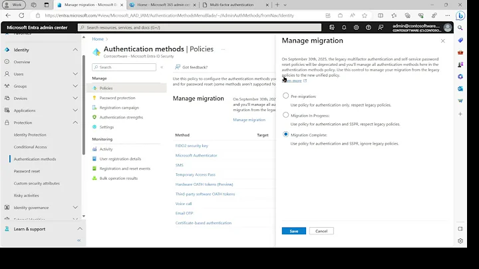Switch to Microsoft 365 admin center tab

click(162, 5)
